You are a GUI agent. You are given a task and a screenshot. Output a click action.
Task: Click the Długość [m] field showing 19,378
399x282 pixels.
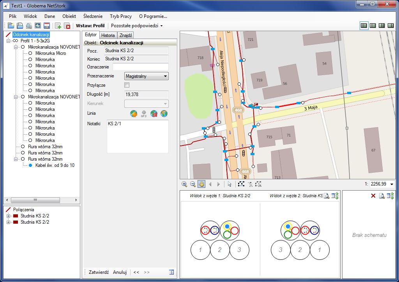point(147,94)
